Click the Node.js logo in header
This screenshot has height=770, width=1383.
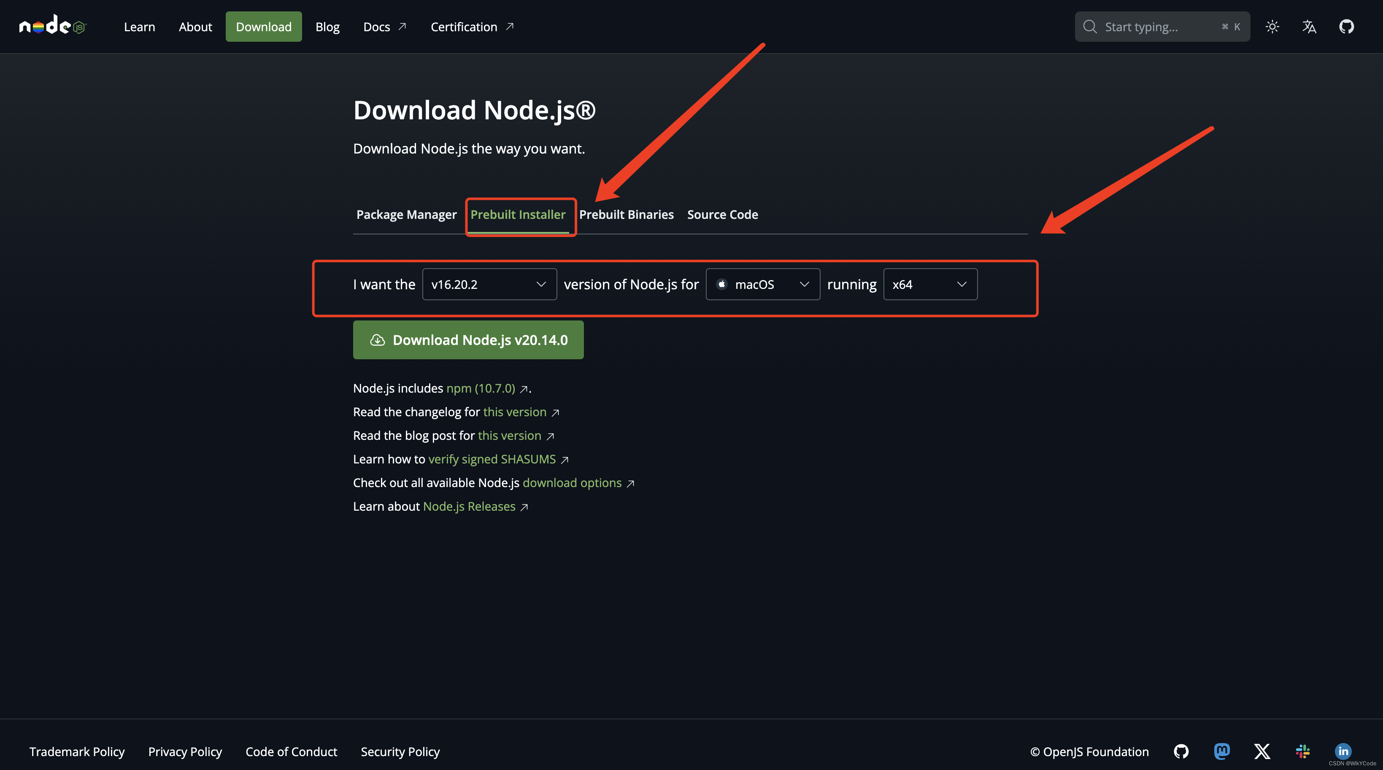pyautogui.click(x=52, y=26)
